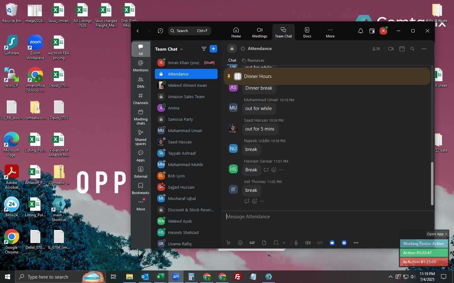The height and width of the screenshot is (283, 454).
Task: Open the chat list filter icon
Action: 204,49
